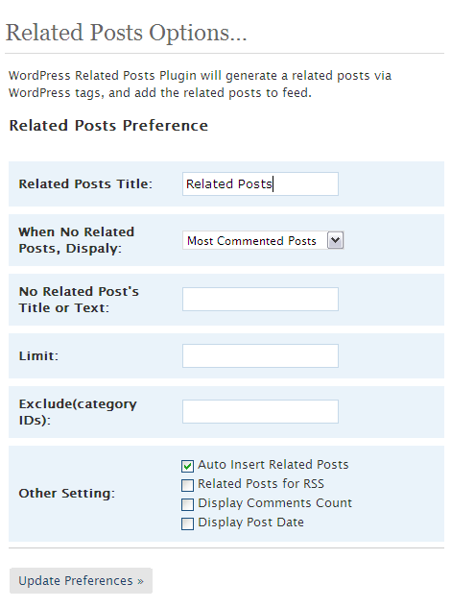Click the Update Preferences button
451x608 pixels.
(81, 580)
